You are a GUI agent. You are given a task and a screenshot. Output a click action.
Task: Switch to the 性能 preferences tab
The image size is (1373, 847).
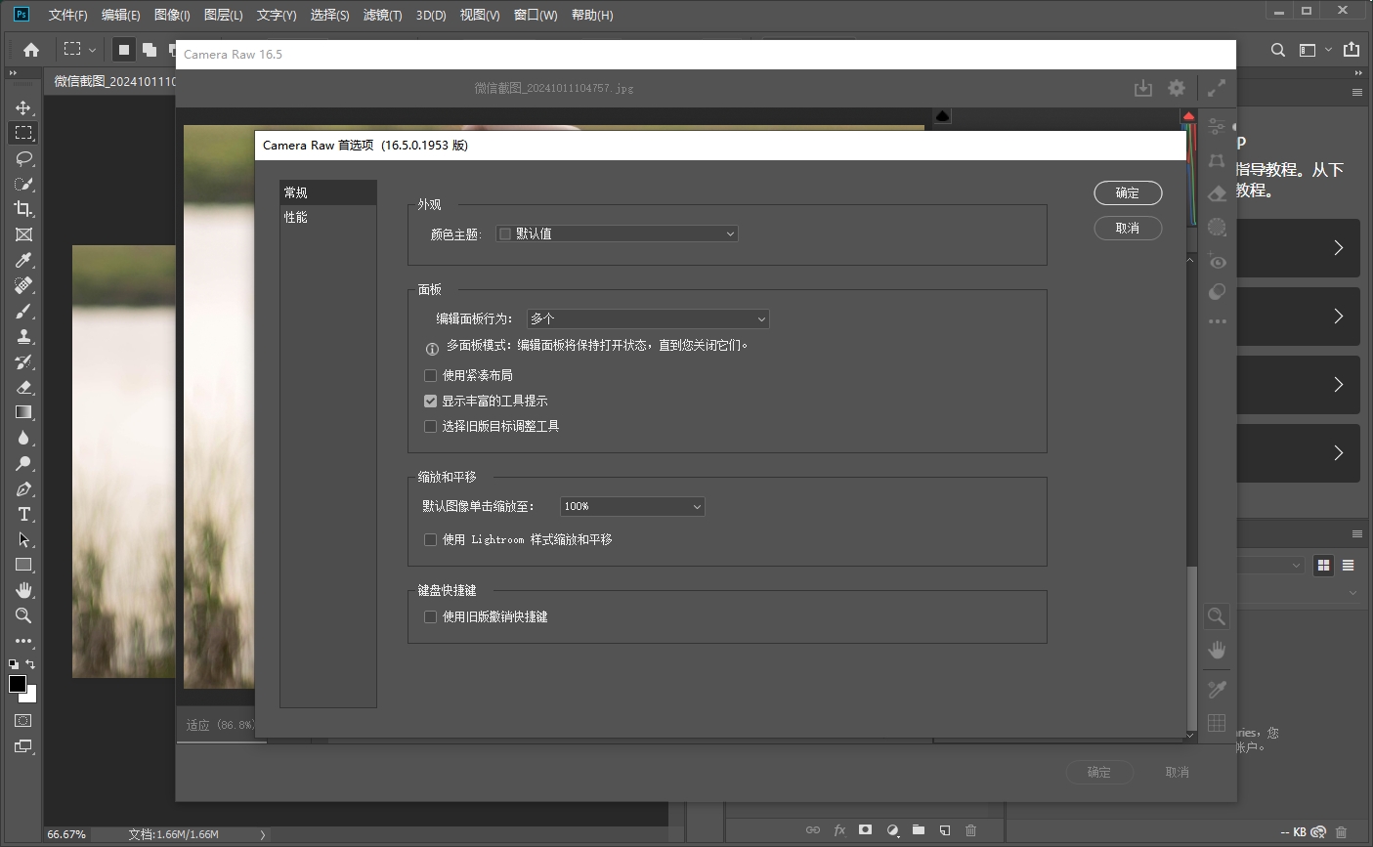[296, 217]
